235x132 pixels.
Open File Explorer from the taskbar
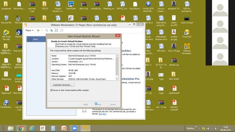point(11,128)
